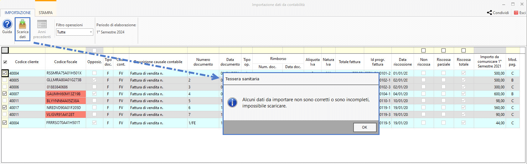Click the Totale fattura column header

(x=349, y=62)
